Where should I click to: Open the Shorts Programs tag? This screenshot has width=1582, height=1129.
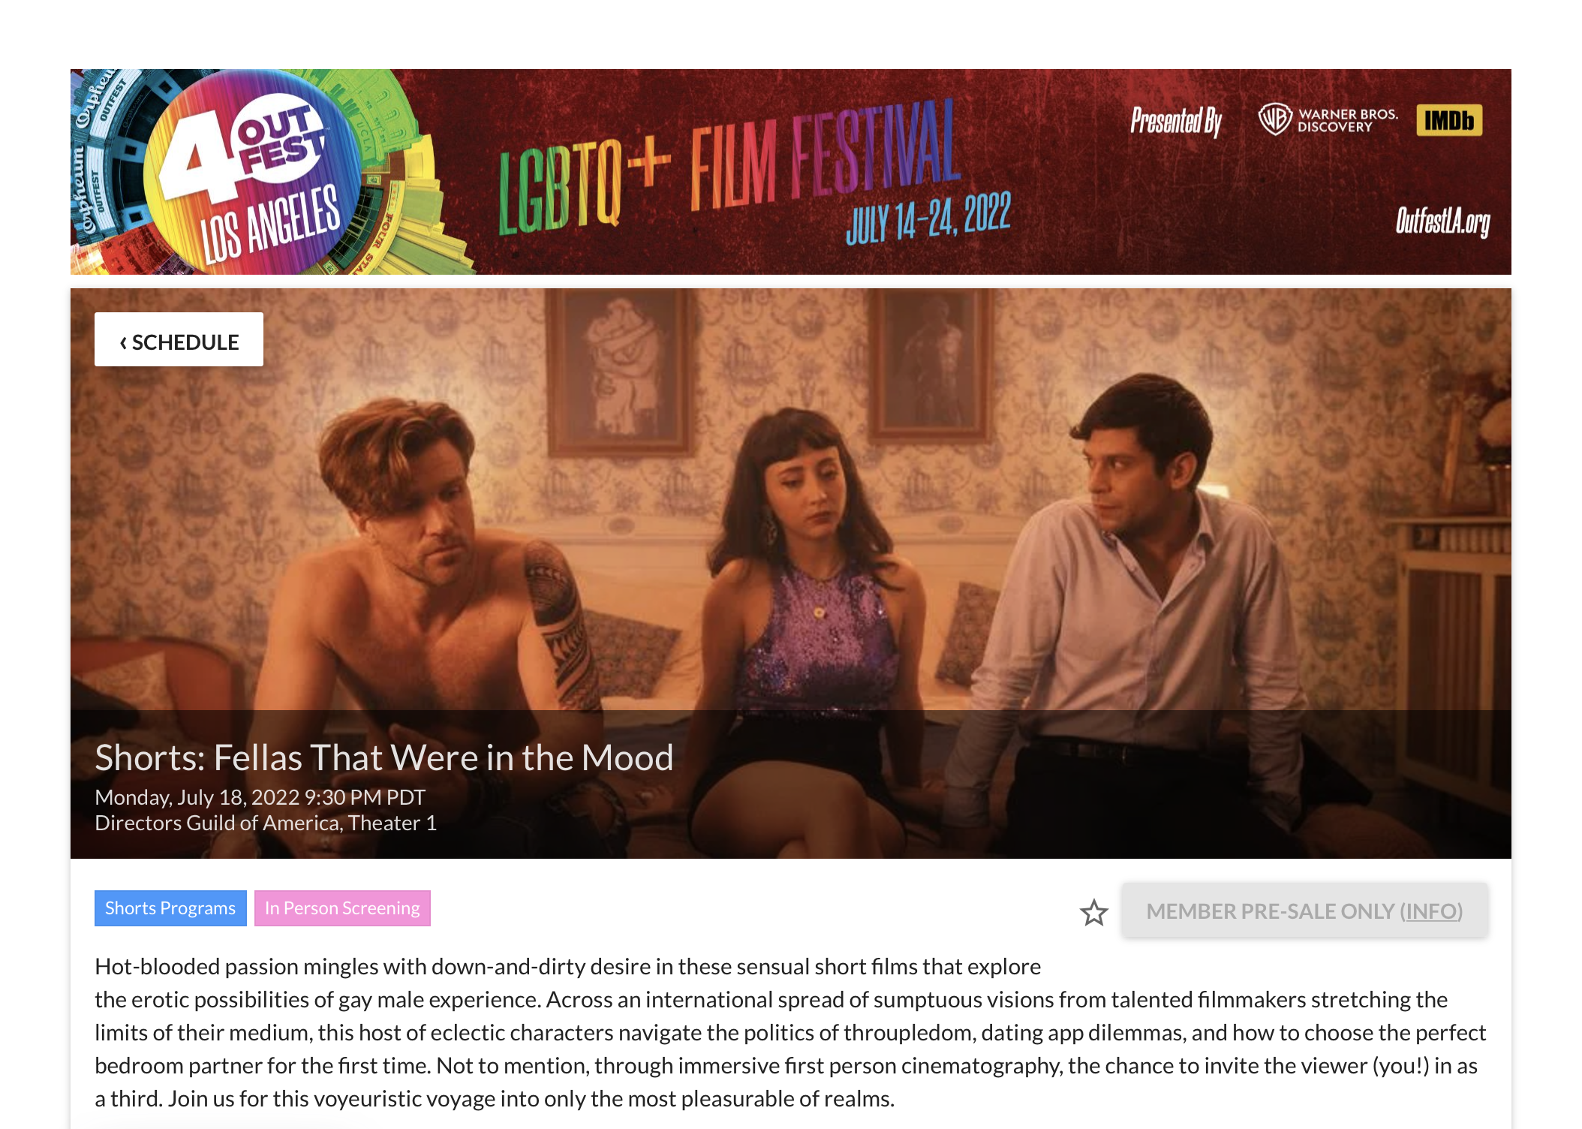point(170,908)
